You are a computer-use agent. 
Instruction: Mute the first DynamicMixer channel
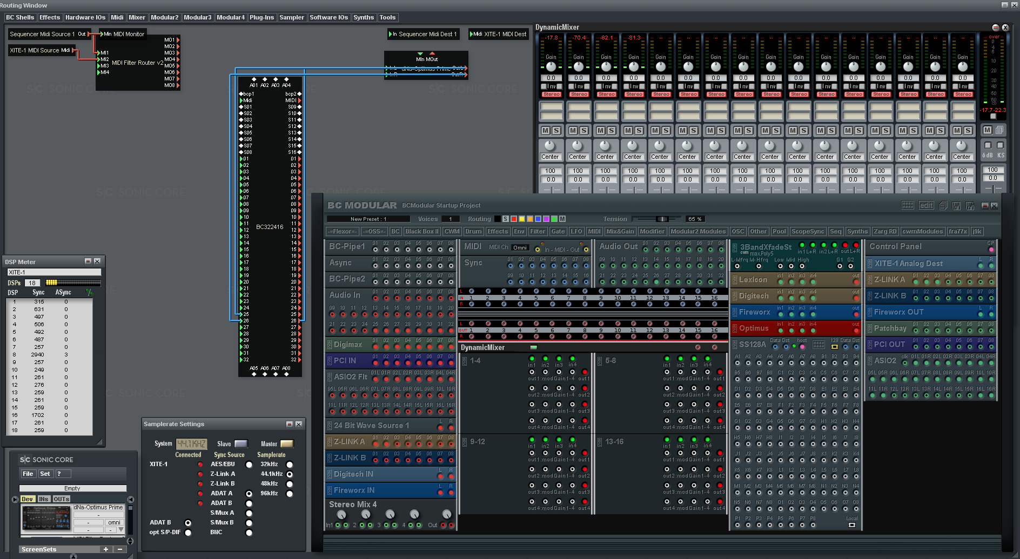(x=545, y=131)
